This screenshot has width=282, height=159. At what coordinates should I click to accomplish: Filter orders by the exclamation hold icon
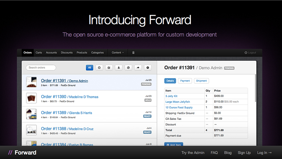[148, 67]
